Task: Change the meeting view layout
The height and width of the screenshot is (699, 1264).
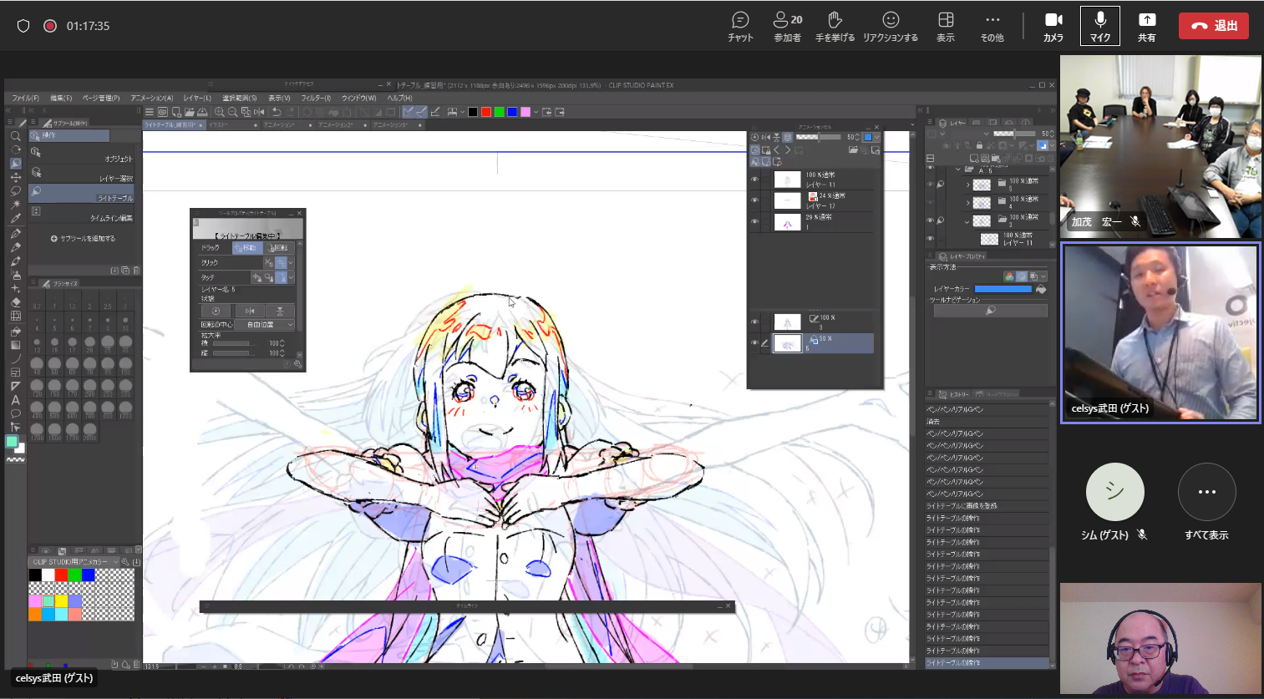Action: tap(946, 26)
